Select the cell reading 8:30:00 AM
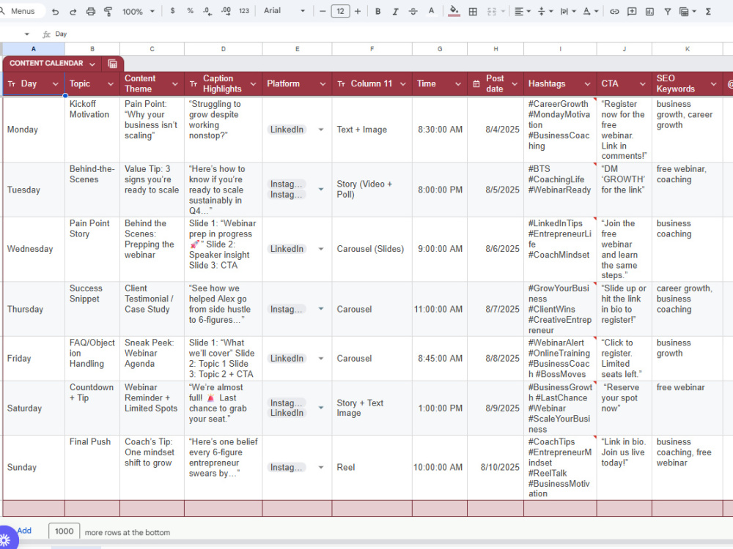This screenshot has height=549, width=733. (439, 130)
